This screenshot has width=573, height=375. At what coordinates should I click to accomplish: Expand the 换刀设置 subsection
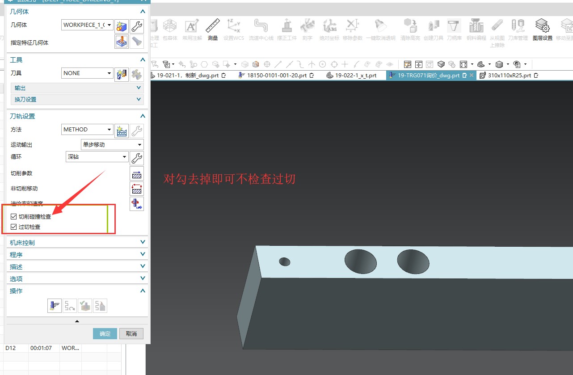pos(77,99)
